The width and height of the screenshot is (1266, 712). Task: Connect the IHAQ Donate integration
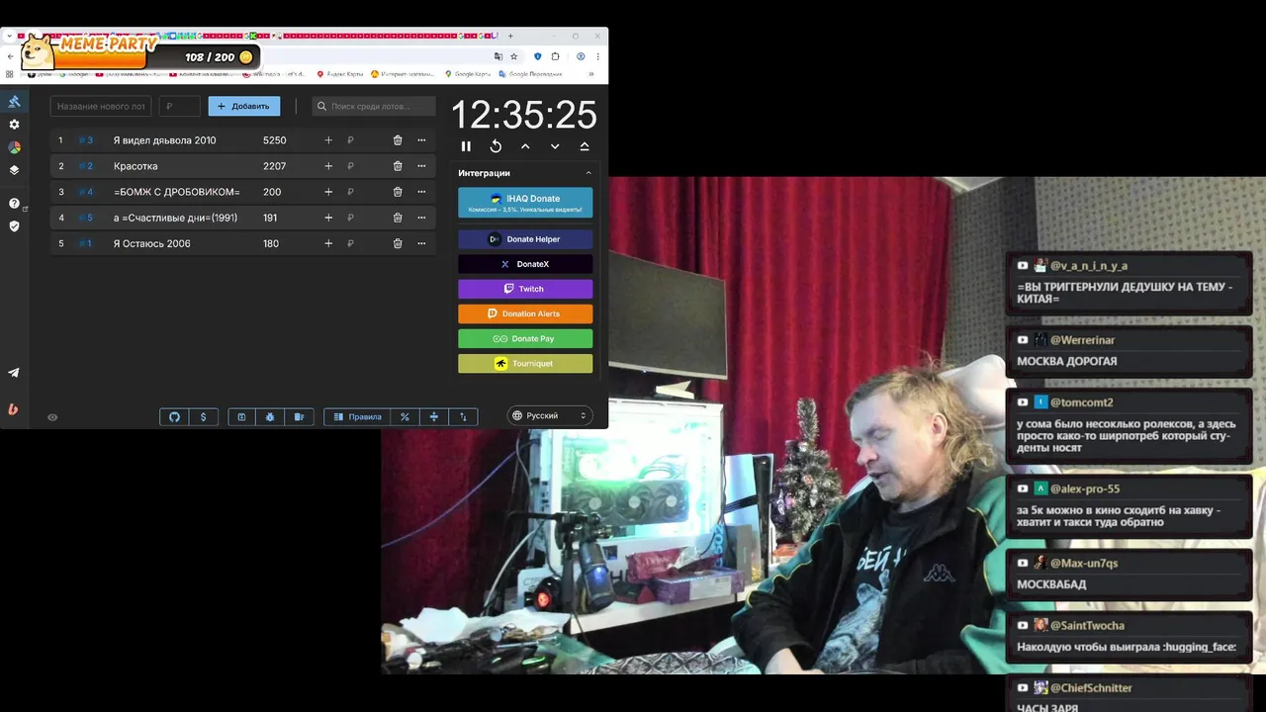525,203
